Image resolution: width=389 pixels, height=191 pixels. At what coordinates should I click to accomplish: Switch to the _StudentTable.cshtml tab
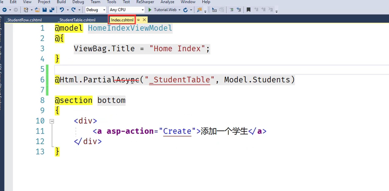tap(77, 20)
